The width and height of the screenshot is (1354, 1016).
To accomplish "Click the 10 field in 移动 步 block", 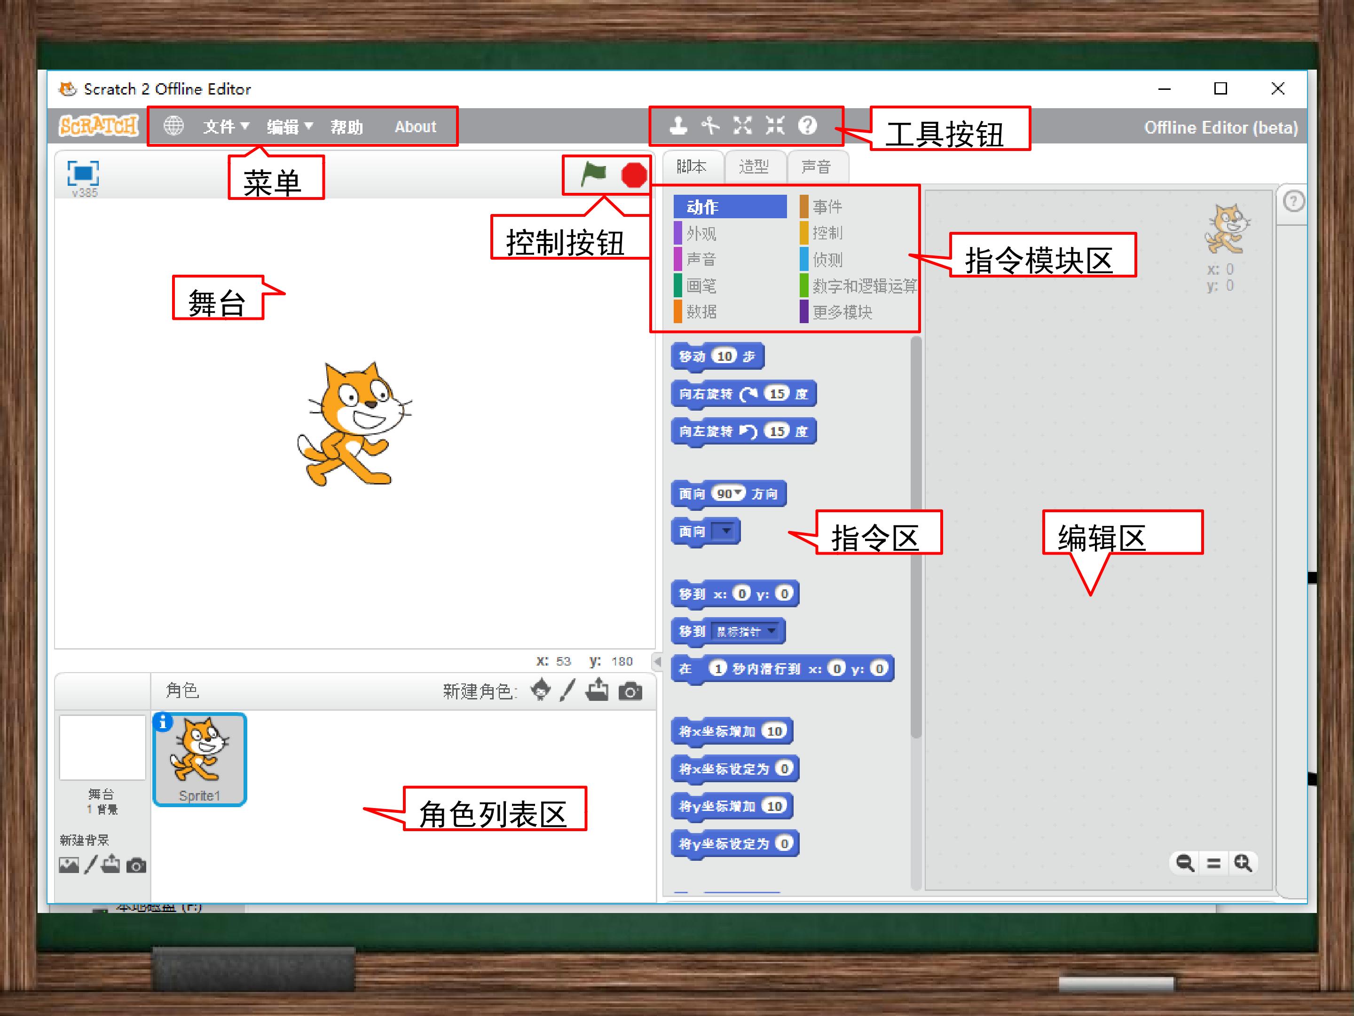I will [725, 356].
